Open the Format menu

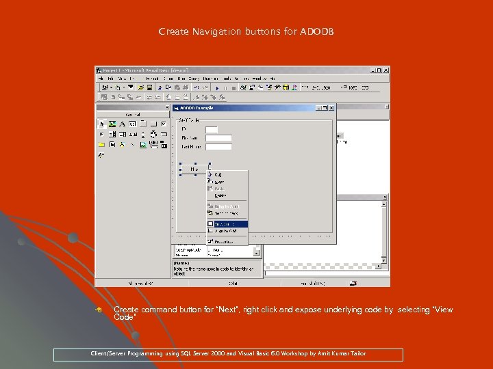152,79
